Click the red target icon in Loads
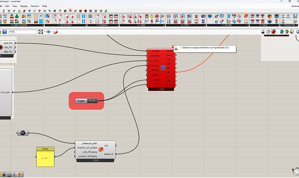The image size is (299, 178). point(157,16)
